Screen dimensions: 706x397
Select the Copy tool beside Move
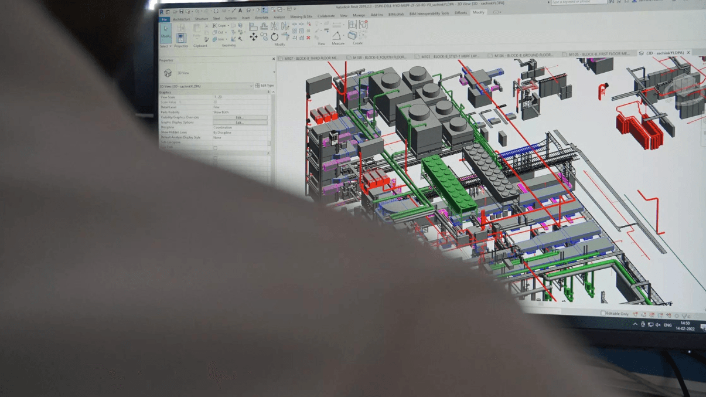tap(264, 36)
